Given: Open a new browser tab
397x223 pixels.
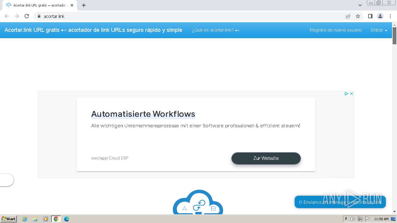Looking at the screenshot, I should click(84, 5).
